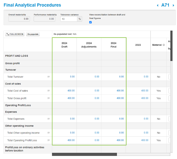Screen dimensions: 177x159
Task: Click the FULLSCREEN button
Action: coord(15,34)
